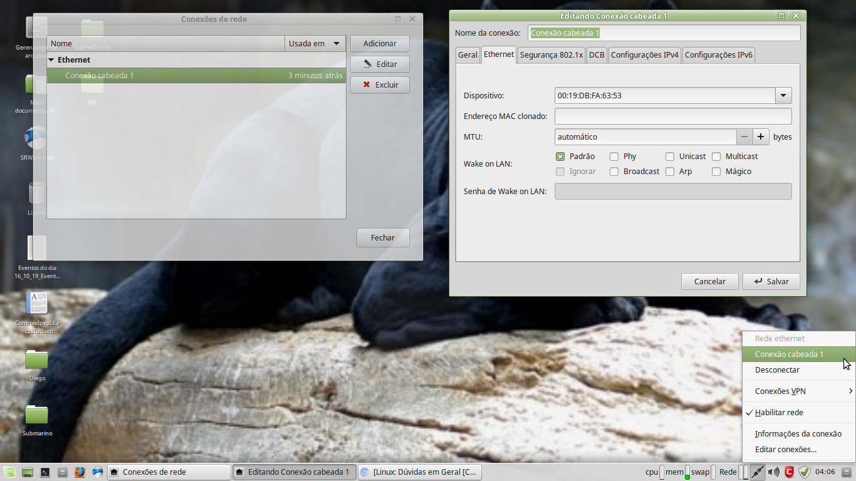Click the mem monitor in the panel
Image resolution: width=856 pixels, height=481 pixels.
[677, 472]
